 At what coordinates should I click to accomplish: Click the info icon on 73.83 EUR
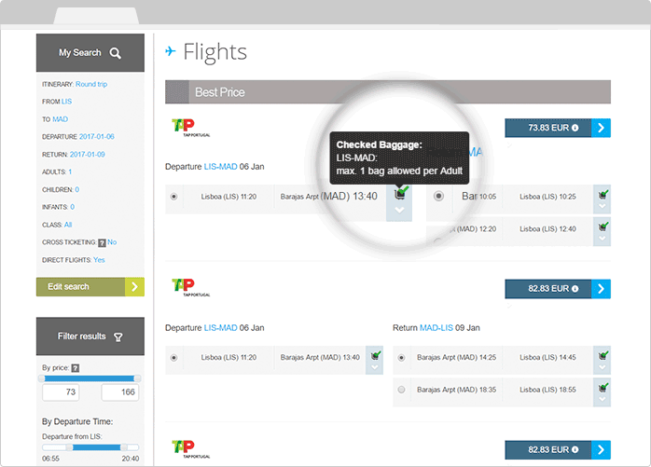[x=575, y=128]
